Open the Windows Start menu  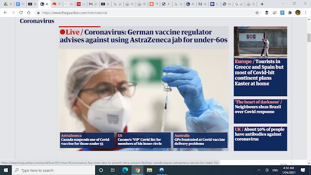pos(6,170)
